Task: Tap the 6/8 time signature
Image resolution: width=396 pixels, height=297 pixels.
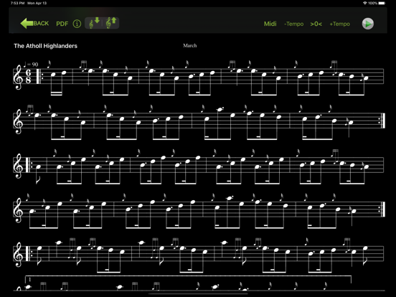Action: 28,76
